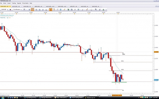Open the chart type icon beside the EUR/USD box
This screenshot has width=159, height=99.
tap(10, 10)
